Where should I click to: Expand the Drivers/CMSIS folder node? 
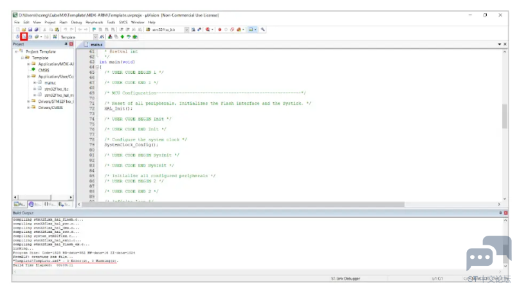pos(28,108)
